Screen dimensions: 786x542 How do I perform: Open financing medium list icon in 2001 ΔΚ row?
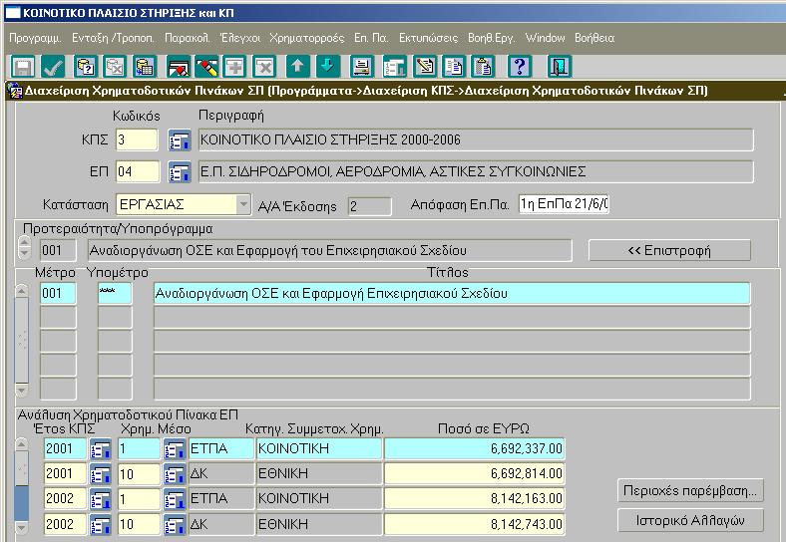(175, 474)
